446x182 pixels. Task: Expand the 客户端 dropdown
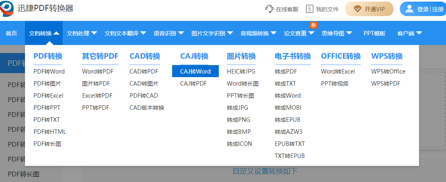pos(419,33)
